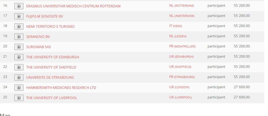Image resolution: width=268 pixels, height=116 pixels.
Task: Select the NL (Amsterdam) country link
Action: [x=182, y=16]
